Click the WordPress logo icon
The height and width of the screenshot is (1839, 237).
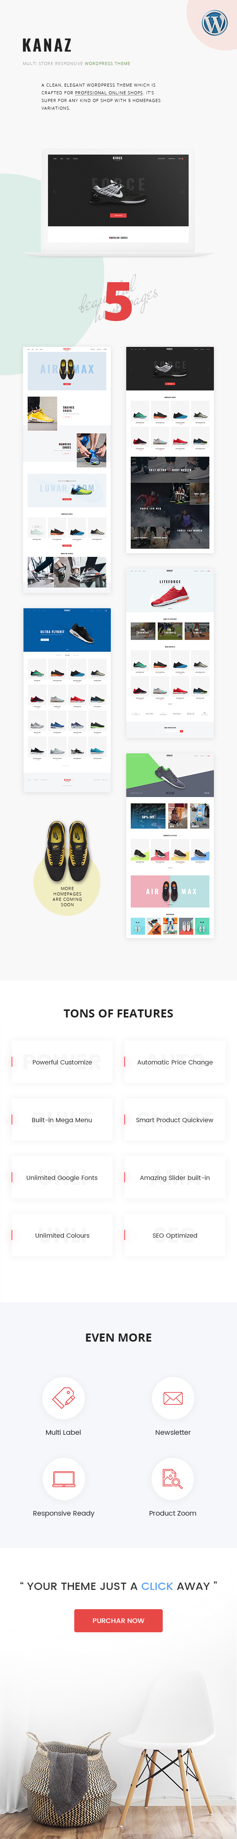click(214, 23)
